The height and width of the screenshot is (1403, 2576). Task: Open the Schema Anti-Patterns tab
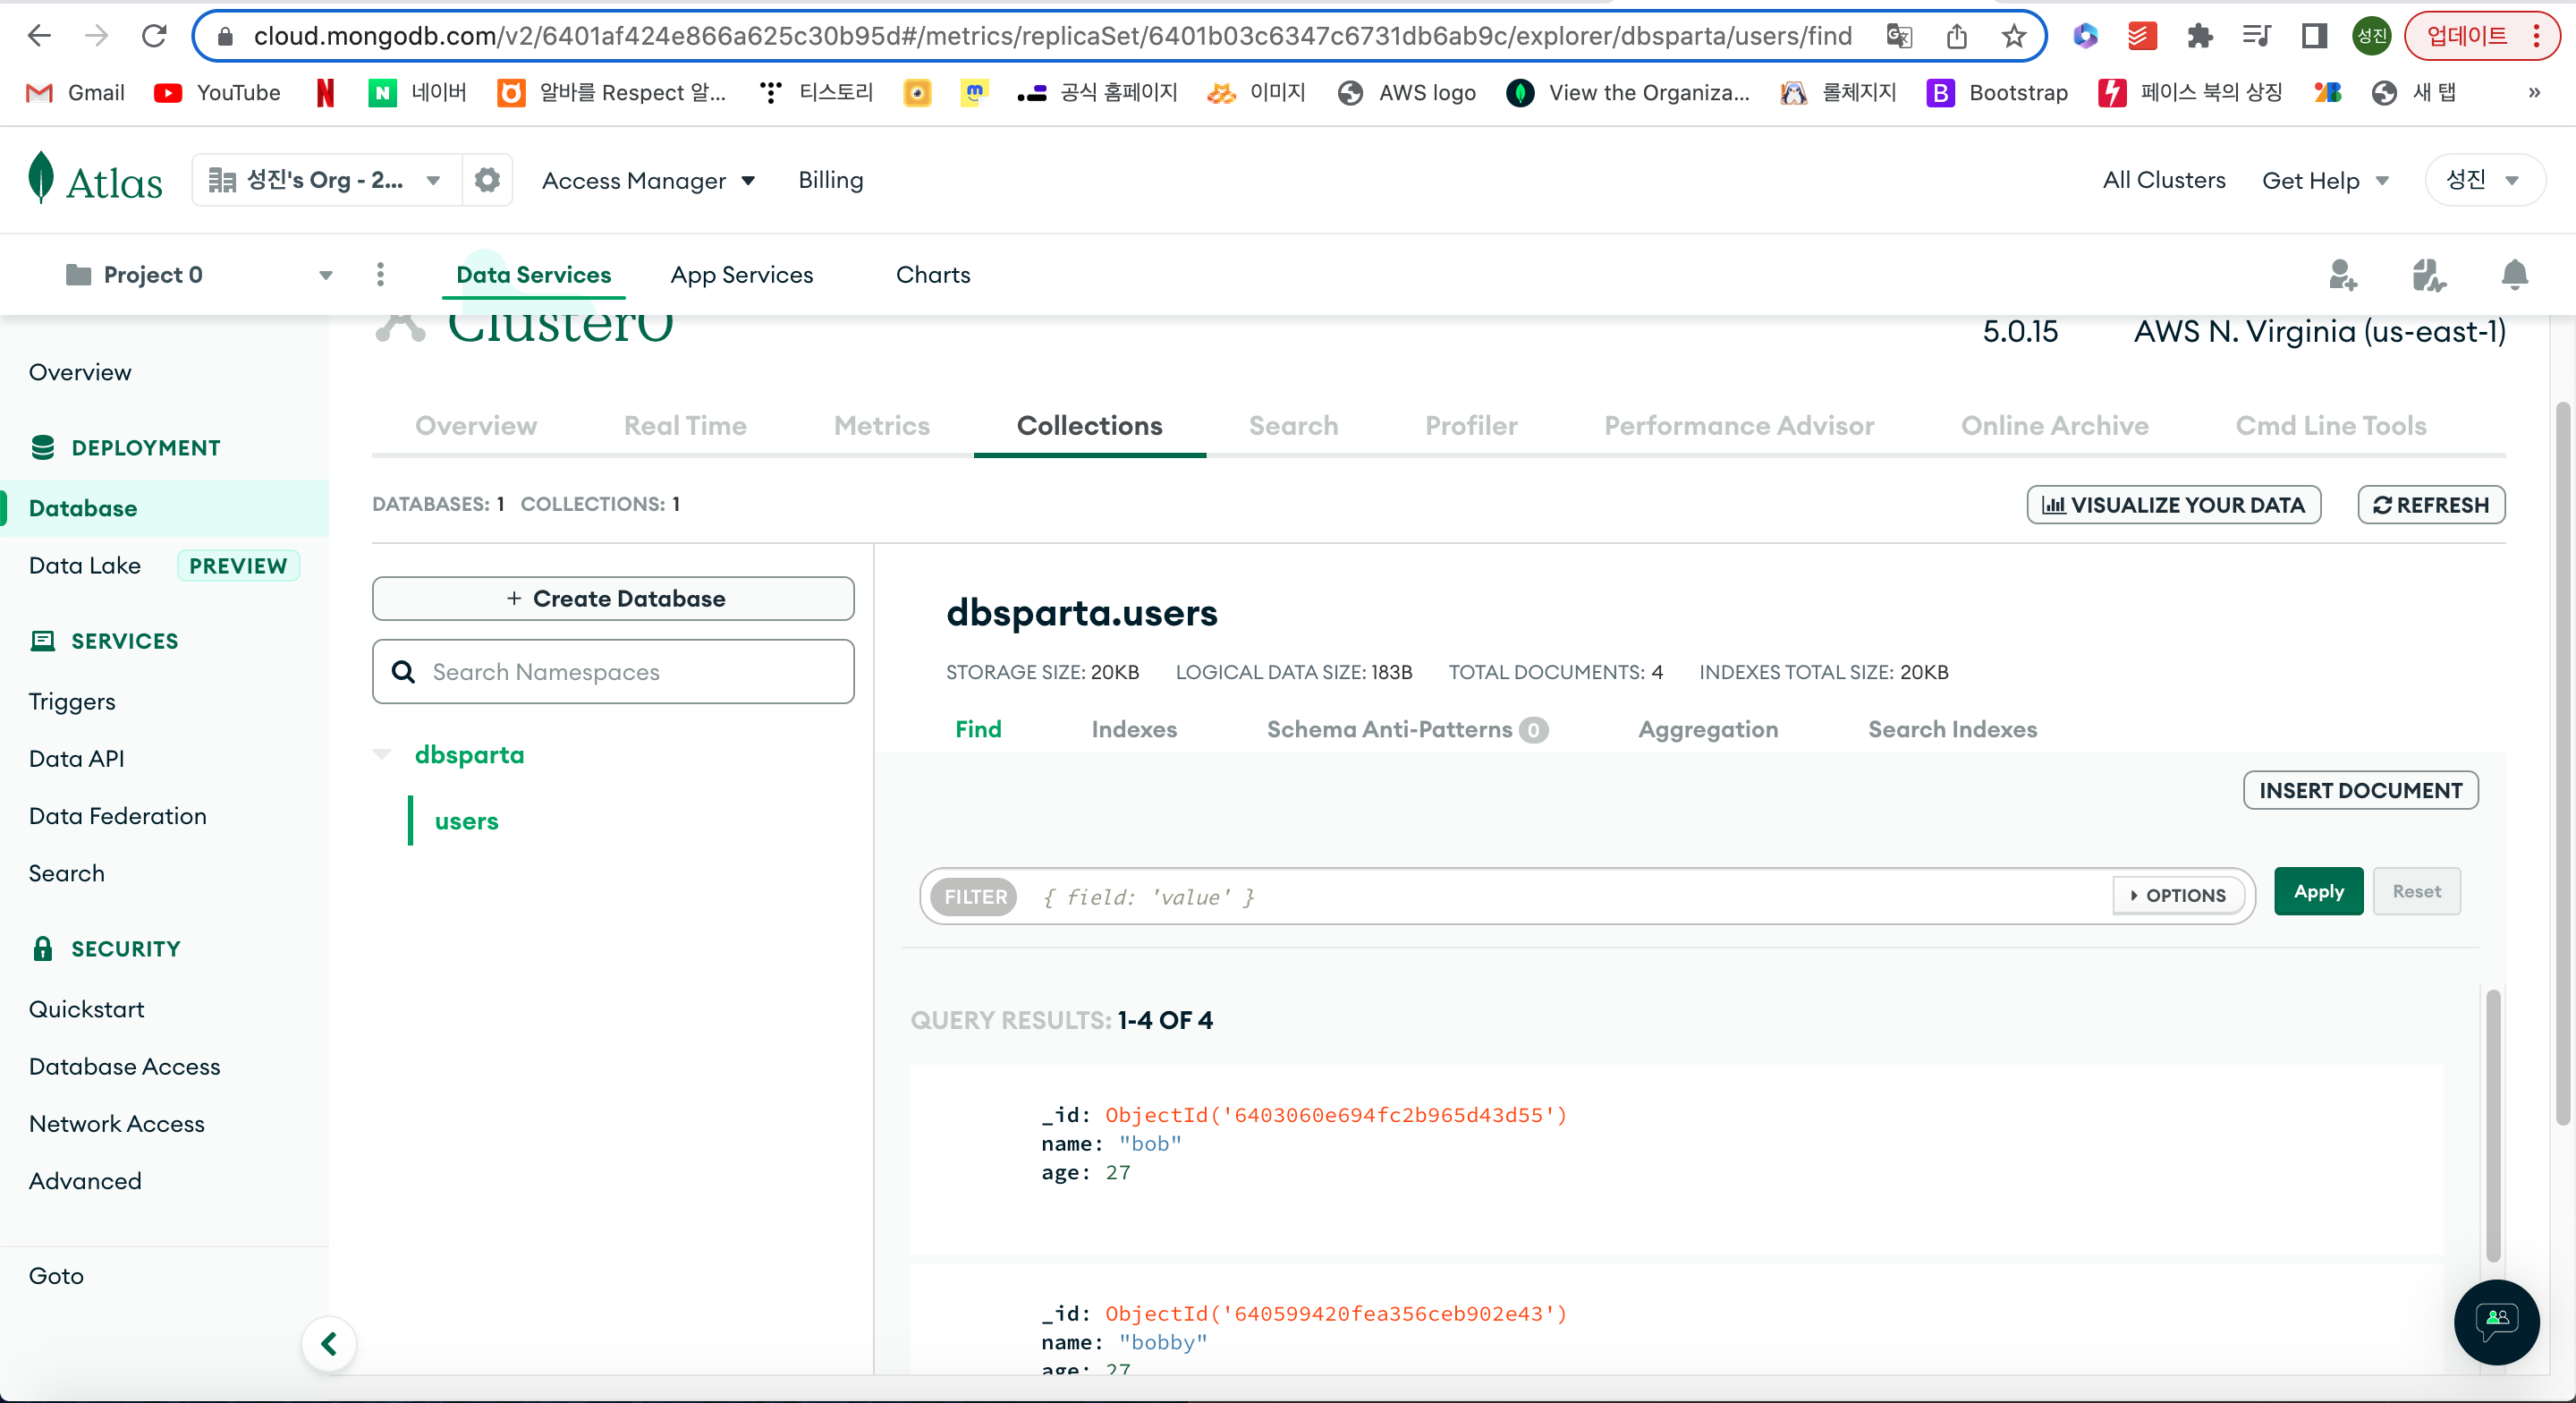[x=1407, y=728]
